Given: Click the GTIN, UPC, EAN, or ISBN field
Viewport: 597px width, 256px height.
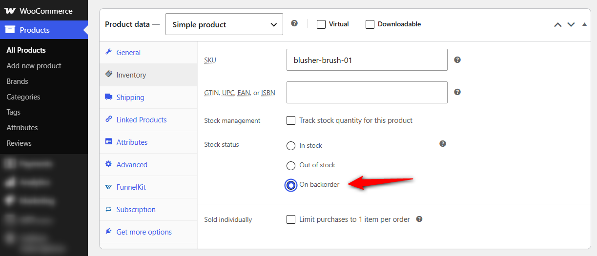Looking at the screenshot, I should point(367,92).
